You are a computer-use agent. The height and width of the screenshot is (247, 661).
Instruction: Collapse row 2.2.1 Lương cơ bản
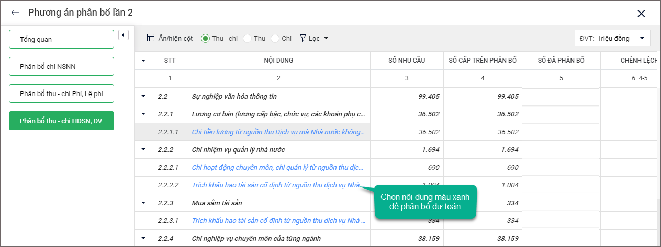(x=143, y=114)
